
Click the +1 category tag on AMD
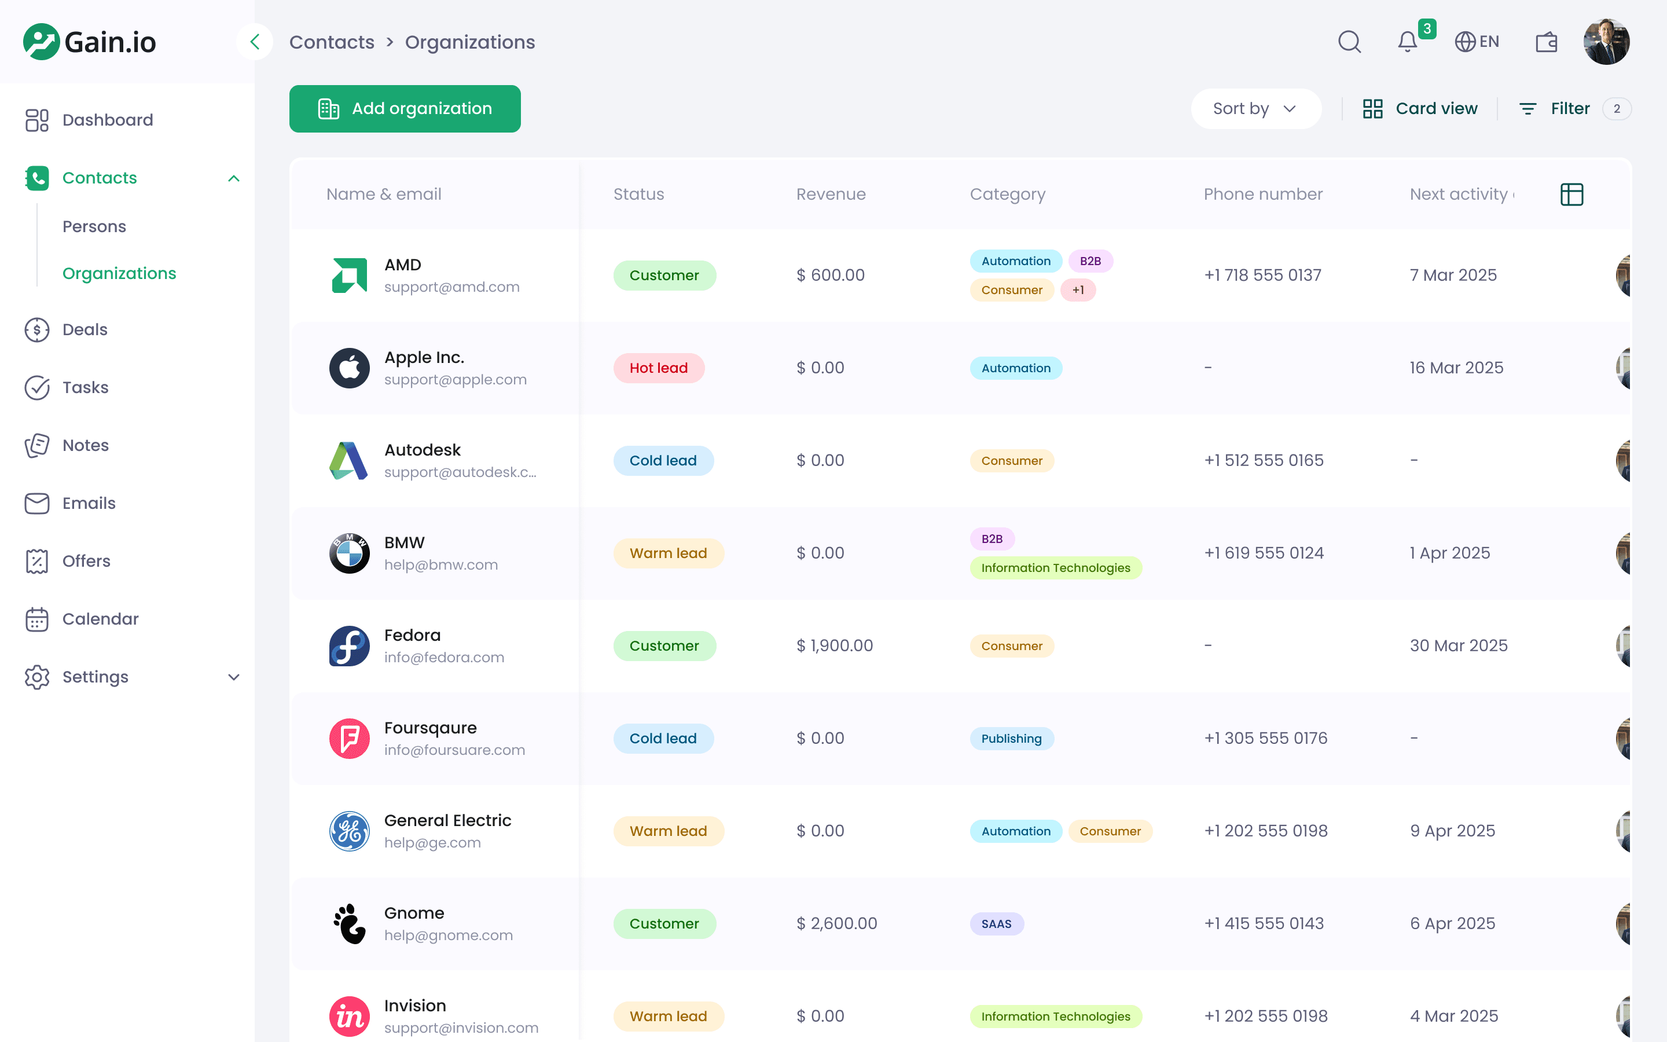coord(1077,290)
